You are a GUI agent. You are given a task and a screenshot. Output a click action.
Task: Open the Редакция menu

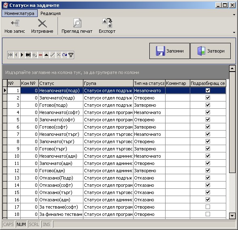[x=51, y=13]
